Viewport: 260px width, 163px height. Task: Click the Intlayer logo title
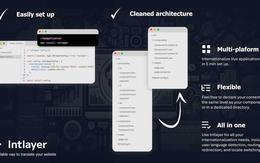(27, 145)
